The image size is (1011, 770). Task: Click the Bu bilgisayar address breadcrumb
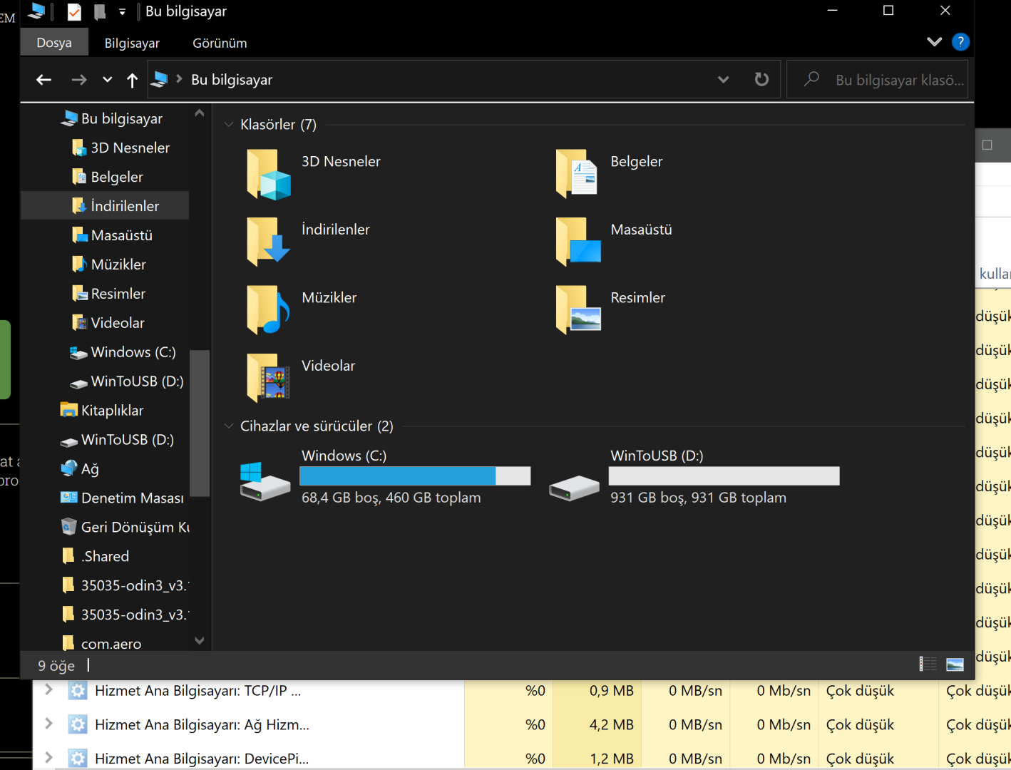(232, 80)
